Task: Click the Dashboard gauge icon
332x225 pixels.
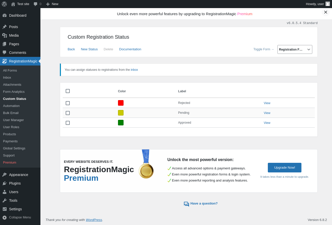Action: point(5,15)
